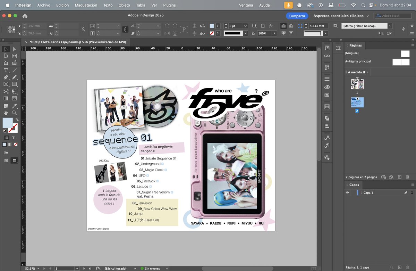
Task: Open Aspectos esenciales clásicos workspace dropdown
Action: [x=341, y=16]
